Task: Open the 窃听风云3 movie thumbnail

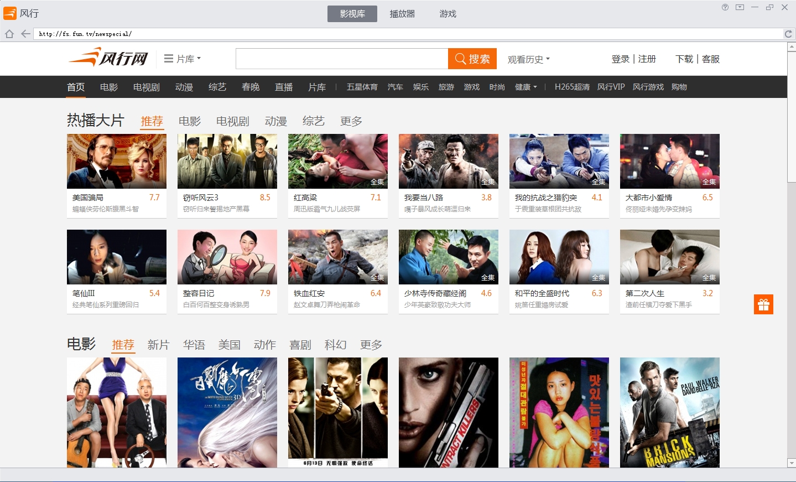Action: (x=227, y=161)
